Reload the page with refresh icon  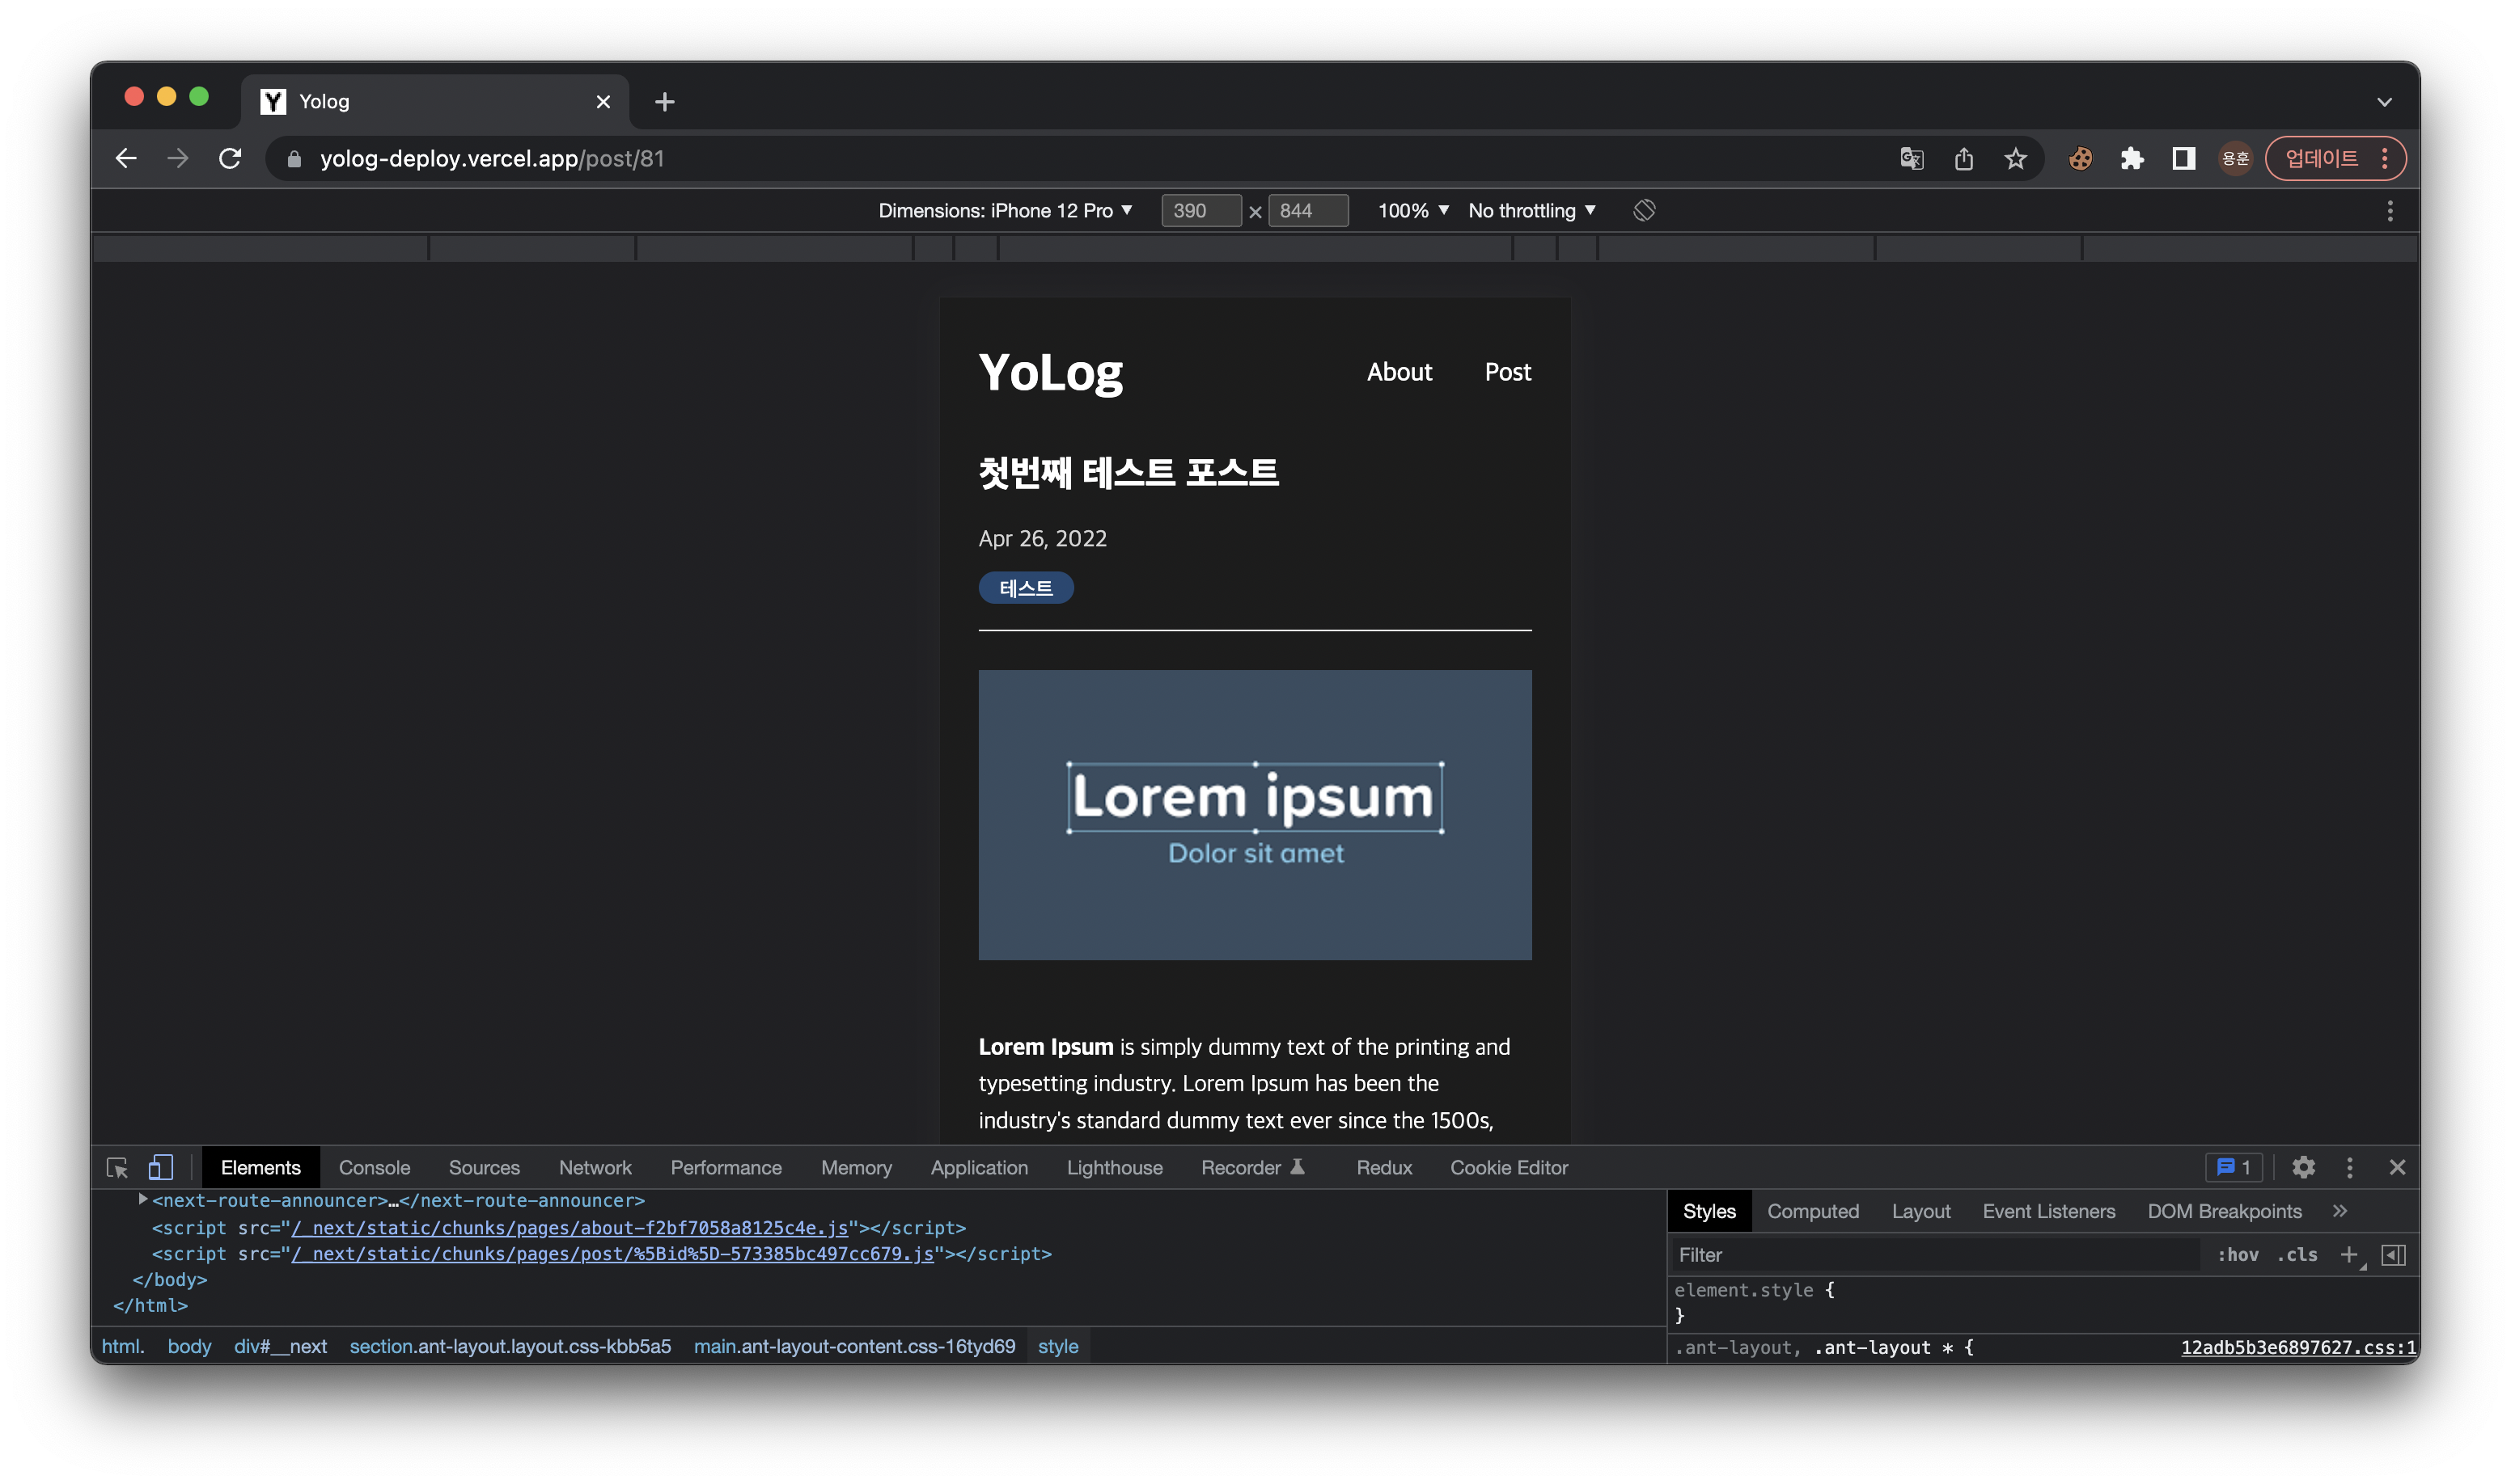pyautogui.click(x=231, y=158)
